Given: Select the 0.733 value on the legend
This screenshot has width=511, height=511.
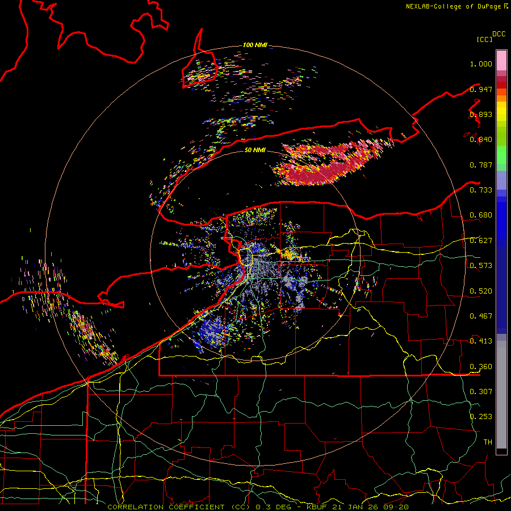Looking at the screenshot, I should coord(481,190).
